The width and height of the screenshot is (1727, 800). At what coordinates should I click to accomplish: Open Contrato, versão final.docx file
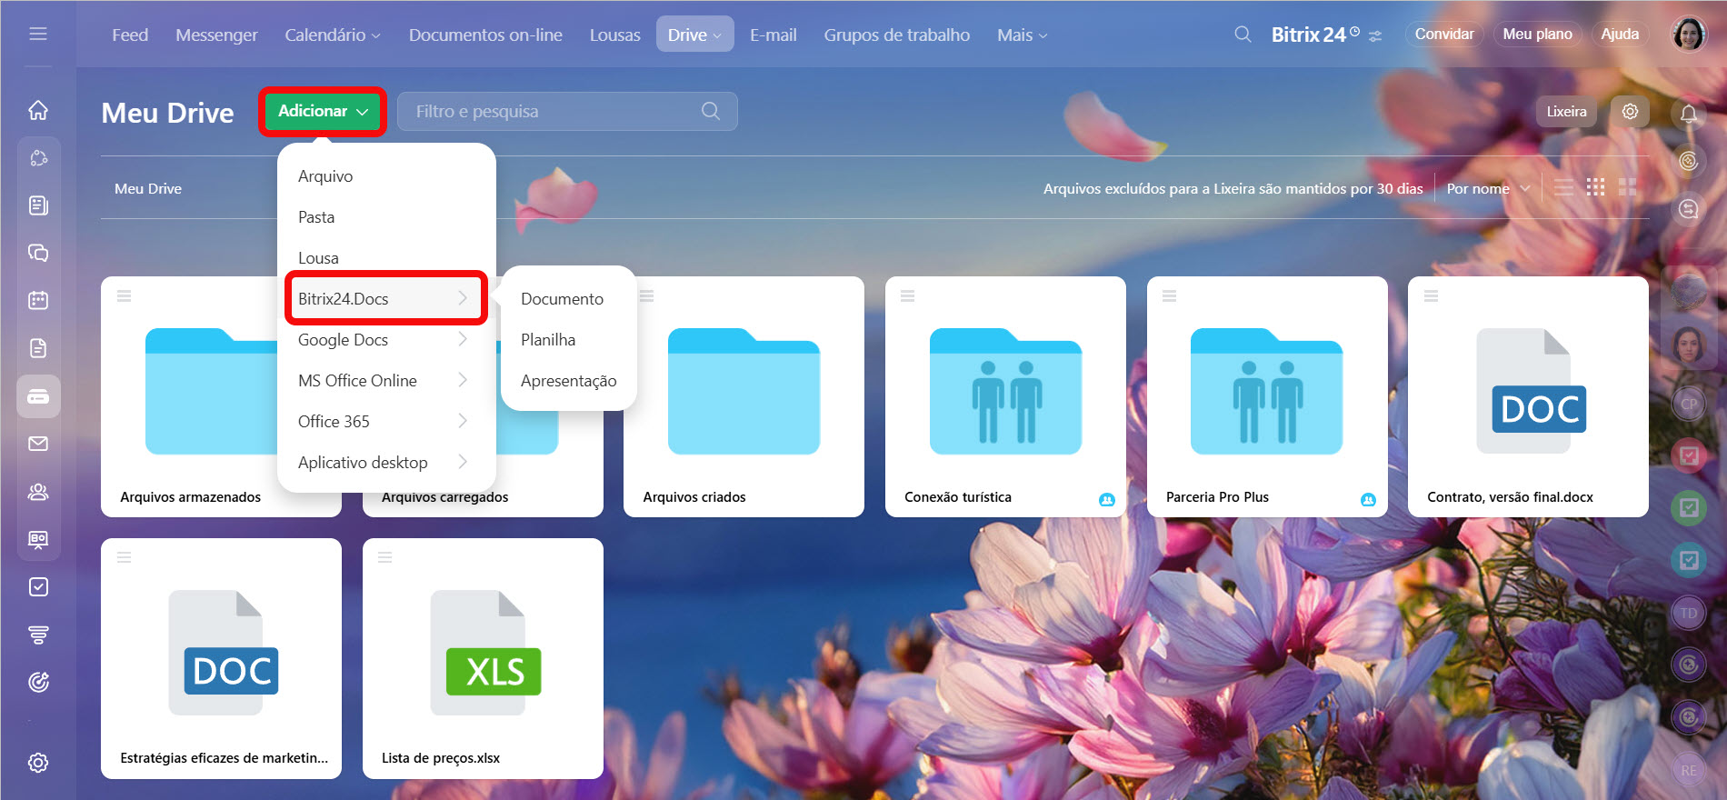click(1528, 396)
